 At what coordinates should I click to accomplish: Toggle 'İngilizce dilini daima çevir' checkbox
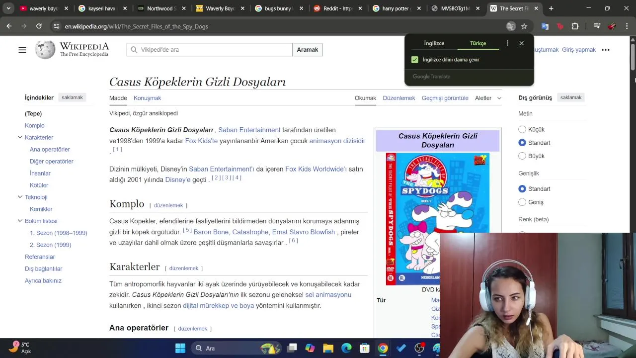415,60
